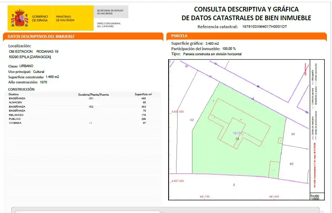
Task: Click the coordinate label 641.800
Action: (274, 196)
